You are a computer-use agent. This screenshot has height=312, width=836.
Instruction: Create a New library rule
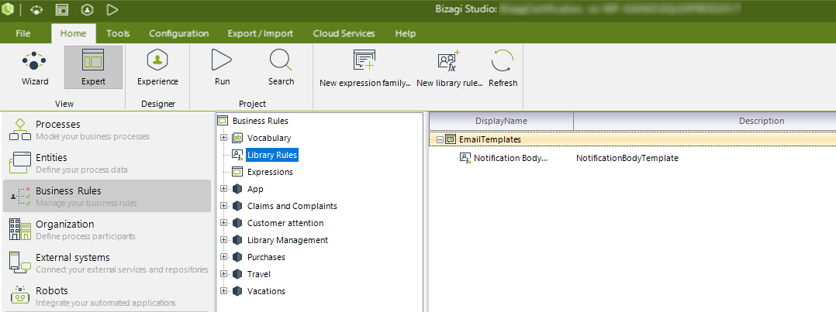click(x=450, y=69)
